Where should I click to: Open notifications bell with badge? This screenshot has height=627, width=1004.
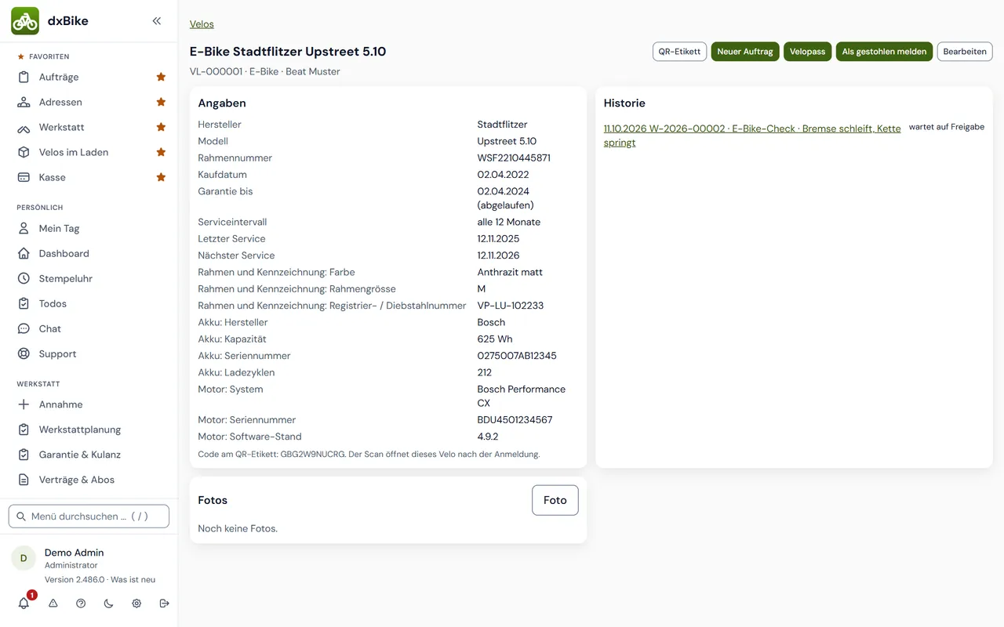click(x=24, y=603)
